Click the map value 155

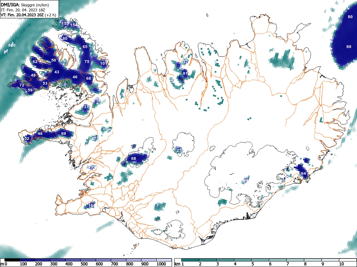(65, 23)
